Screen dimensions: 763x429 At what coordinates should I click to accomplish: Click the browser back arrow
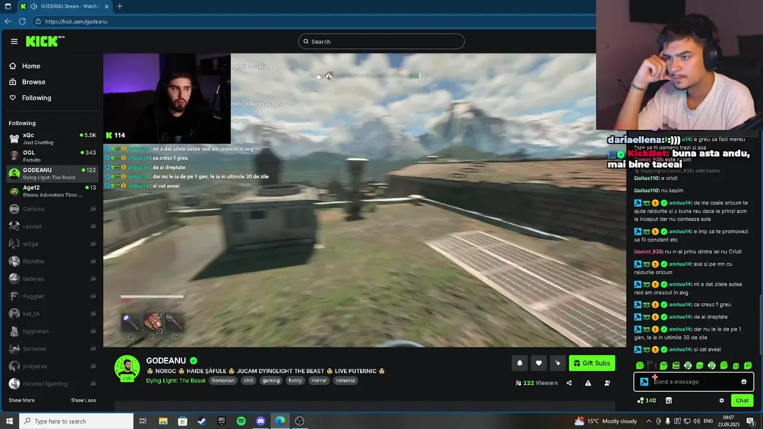[x=8, y=21]
